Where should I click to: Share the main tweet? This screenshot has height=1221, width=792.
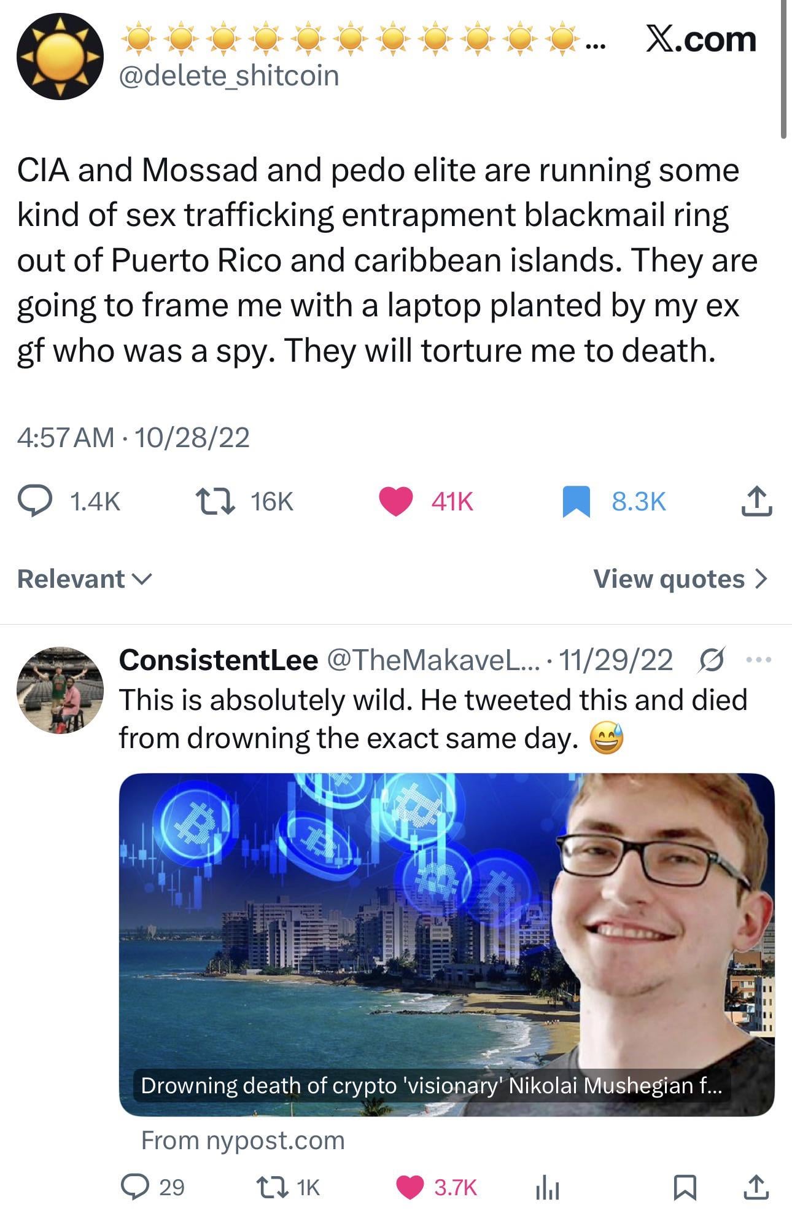pyautogui.click(x=756, y=501)
